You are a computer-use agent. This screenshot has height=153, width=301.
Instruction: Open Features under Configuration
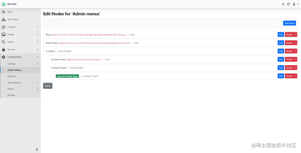(11, 76)
